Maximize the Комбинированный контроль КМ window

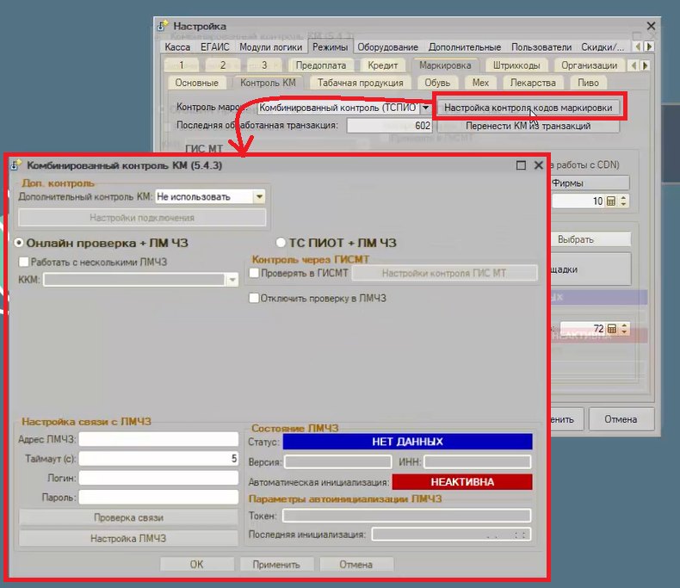(521, 165)
